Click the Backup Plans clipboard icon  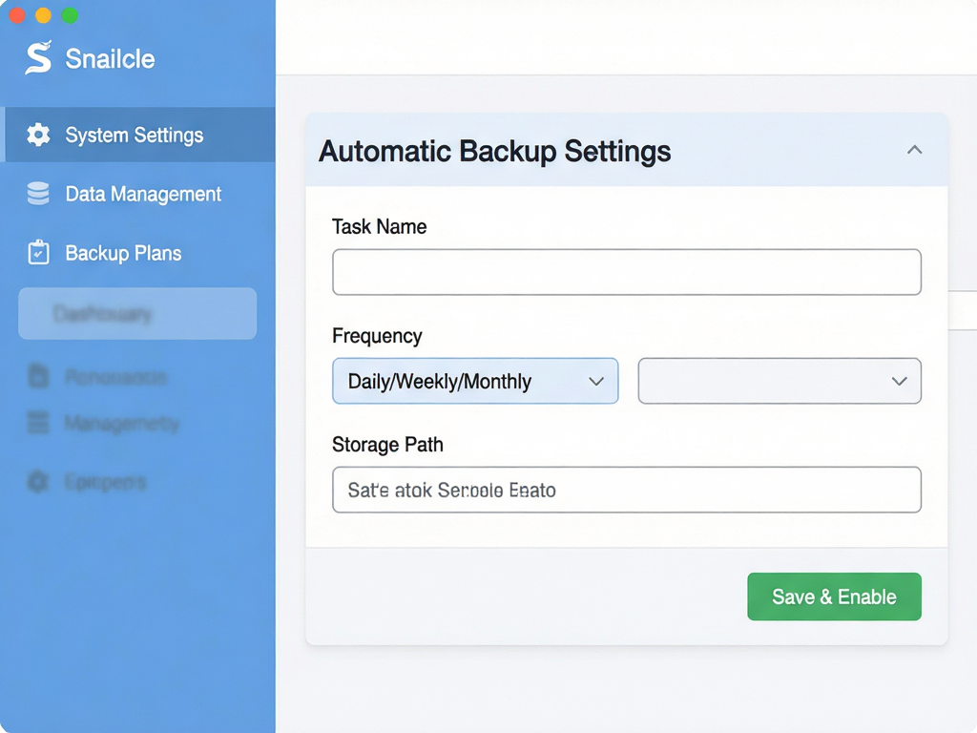(x=38, y=252)
